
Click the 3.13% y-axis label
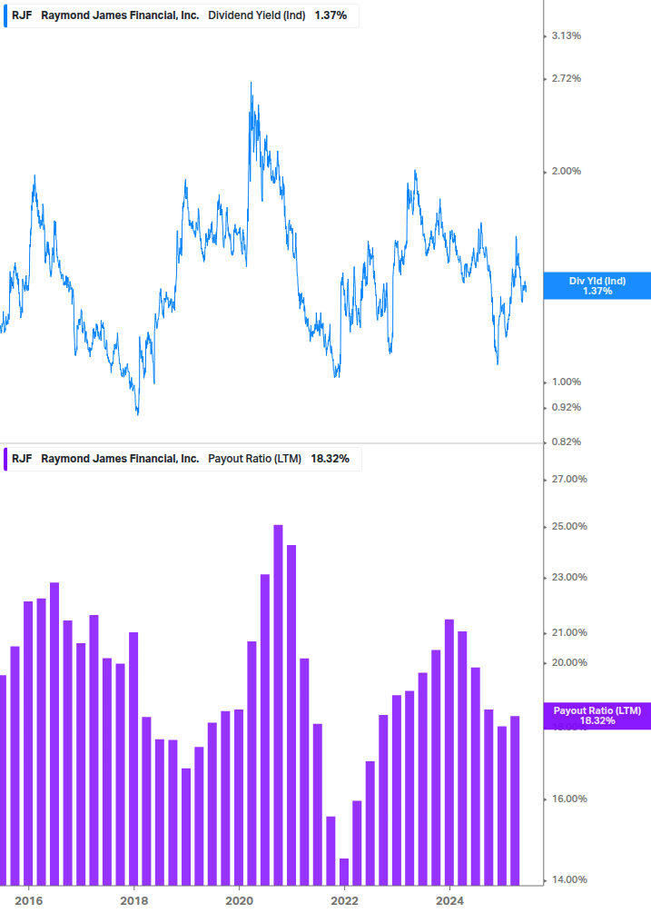tap(566, 36)
